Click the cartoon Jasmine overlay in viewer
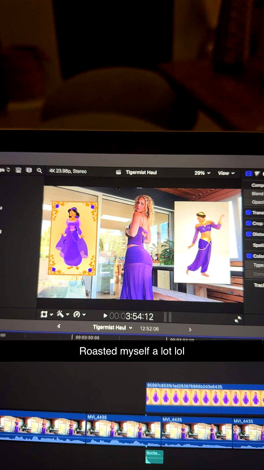 [x=73, y=238]
